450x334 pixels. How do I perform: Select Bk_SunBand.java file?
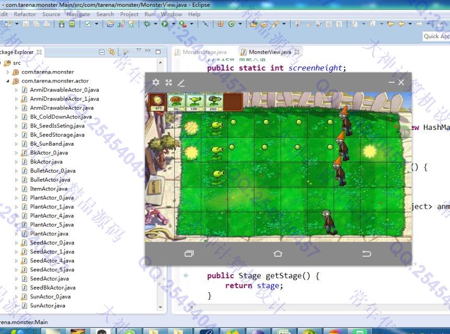point(52,144)
